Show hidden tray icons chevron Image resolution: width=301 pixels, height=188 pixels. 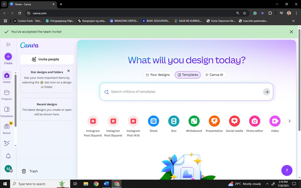tap(267, 184)
